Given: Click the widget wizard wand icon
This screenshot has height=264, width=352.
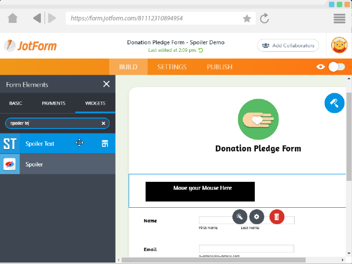Looking at the screenshot, I should click(240, 217).
